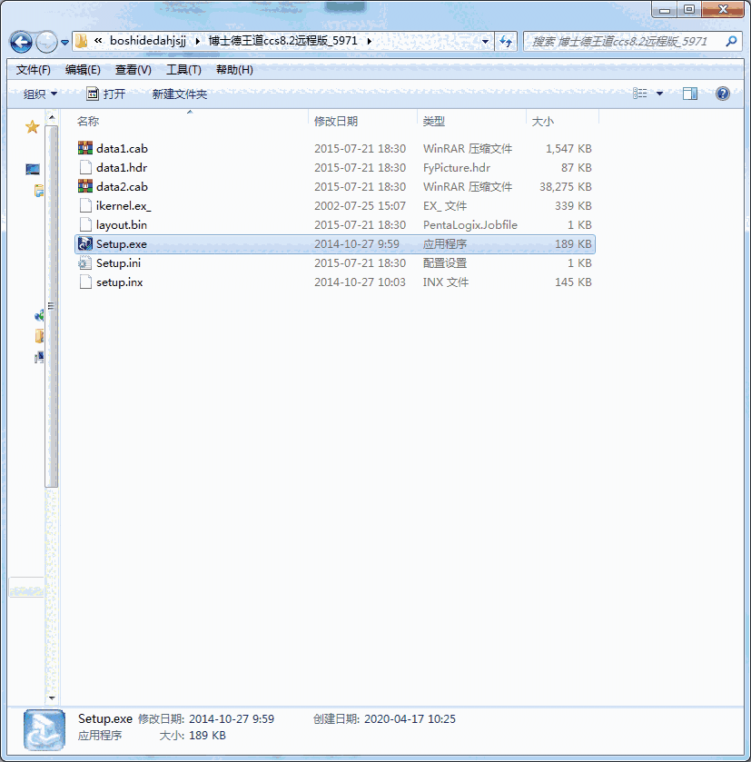Open the 工具(T) menu
The height and width of the screenshot is (762, 751).
[x=183, y=70]
